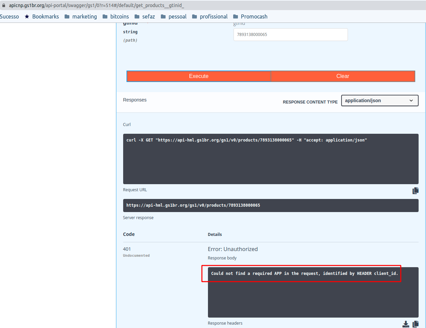Click the site security padlock icon
This screenshot has height=328, width=426.
tap(4, 5)
